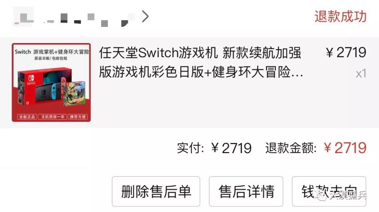Tap the blurred shop name header

click(73, 17)
